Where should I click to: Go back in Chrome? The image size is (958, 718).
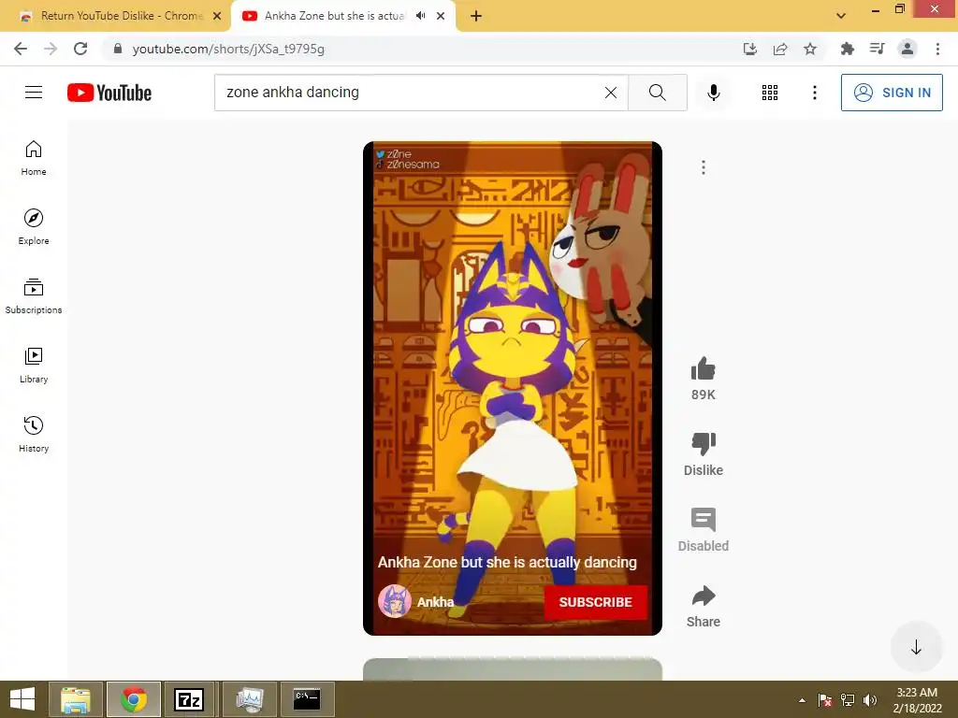pos(21,49)
